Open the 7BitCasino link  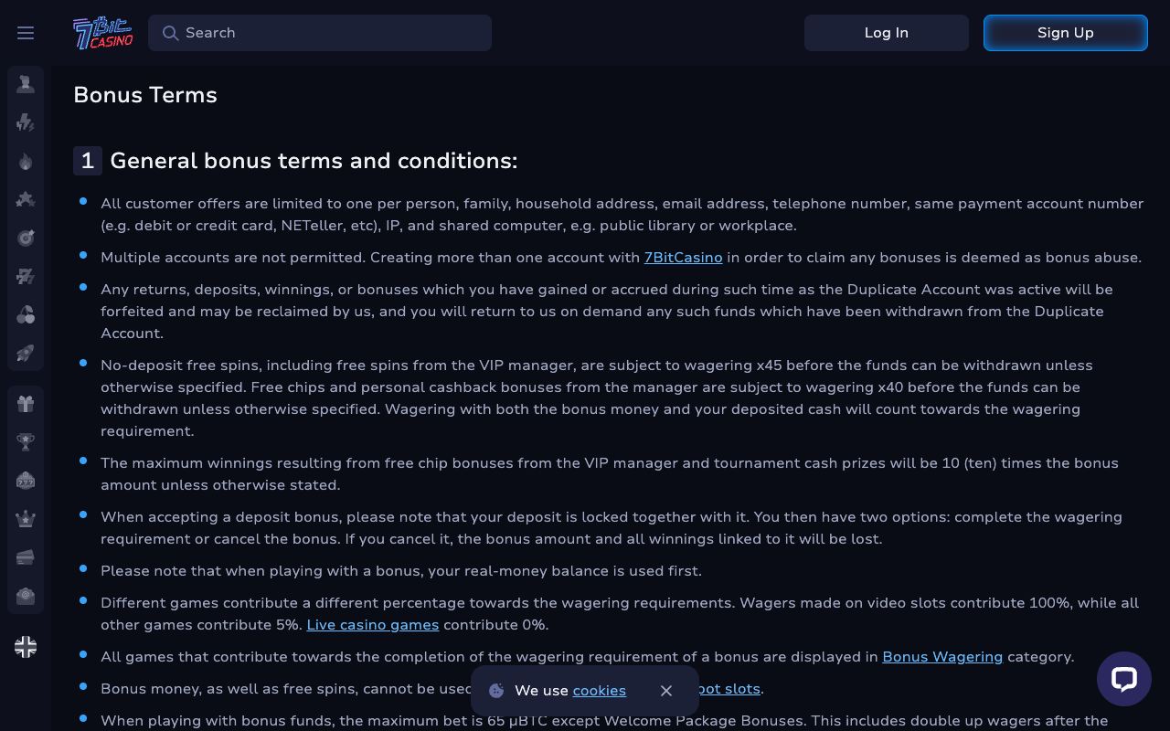click(x=683, y=258)
